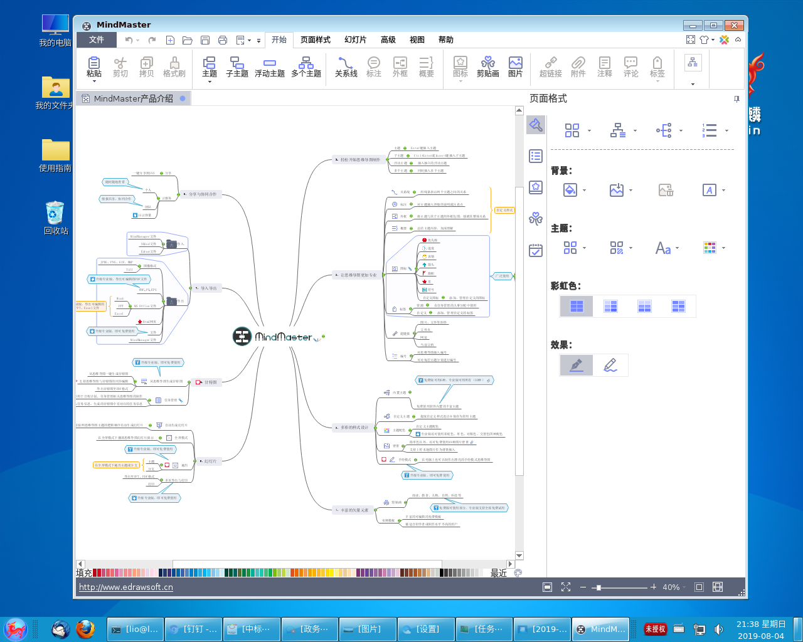Click the print icon in the quick toolbar

(222, 40)
